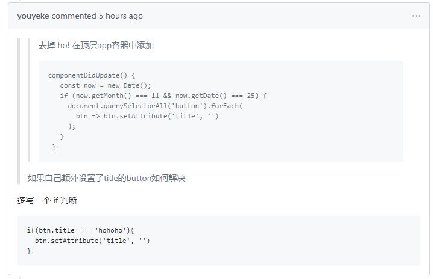The height and width of the screenshot is (279, 433).
Task: Click the reply text "多写一个 if 判断"
Action: coord(47,200)
